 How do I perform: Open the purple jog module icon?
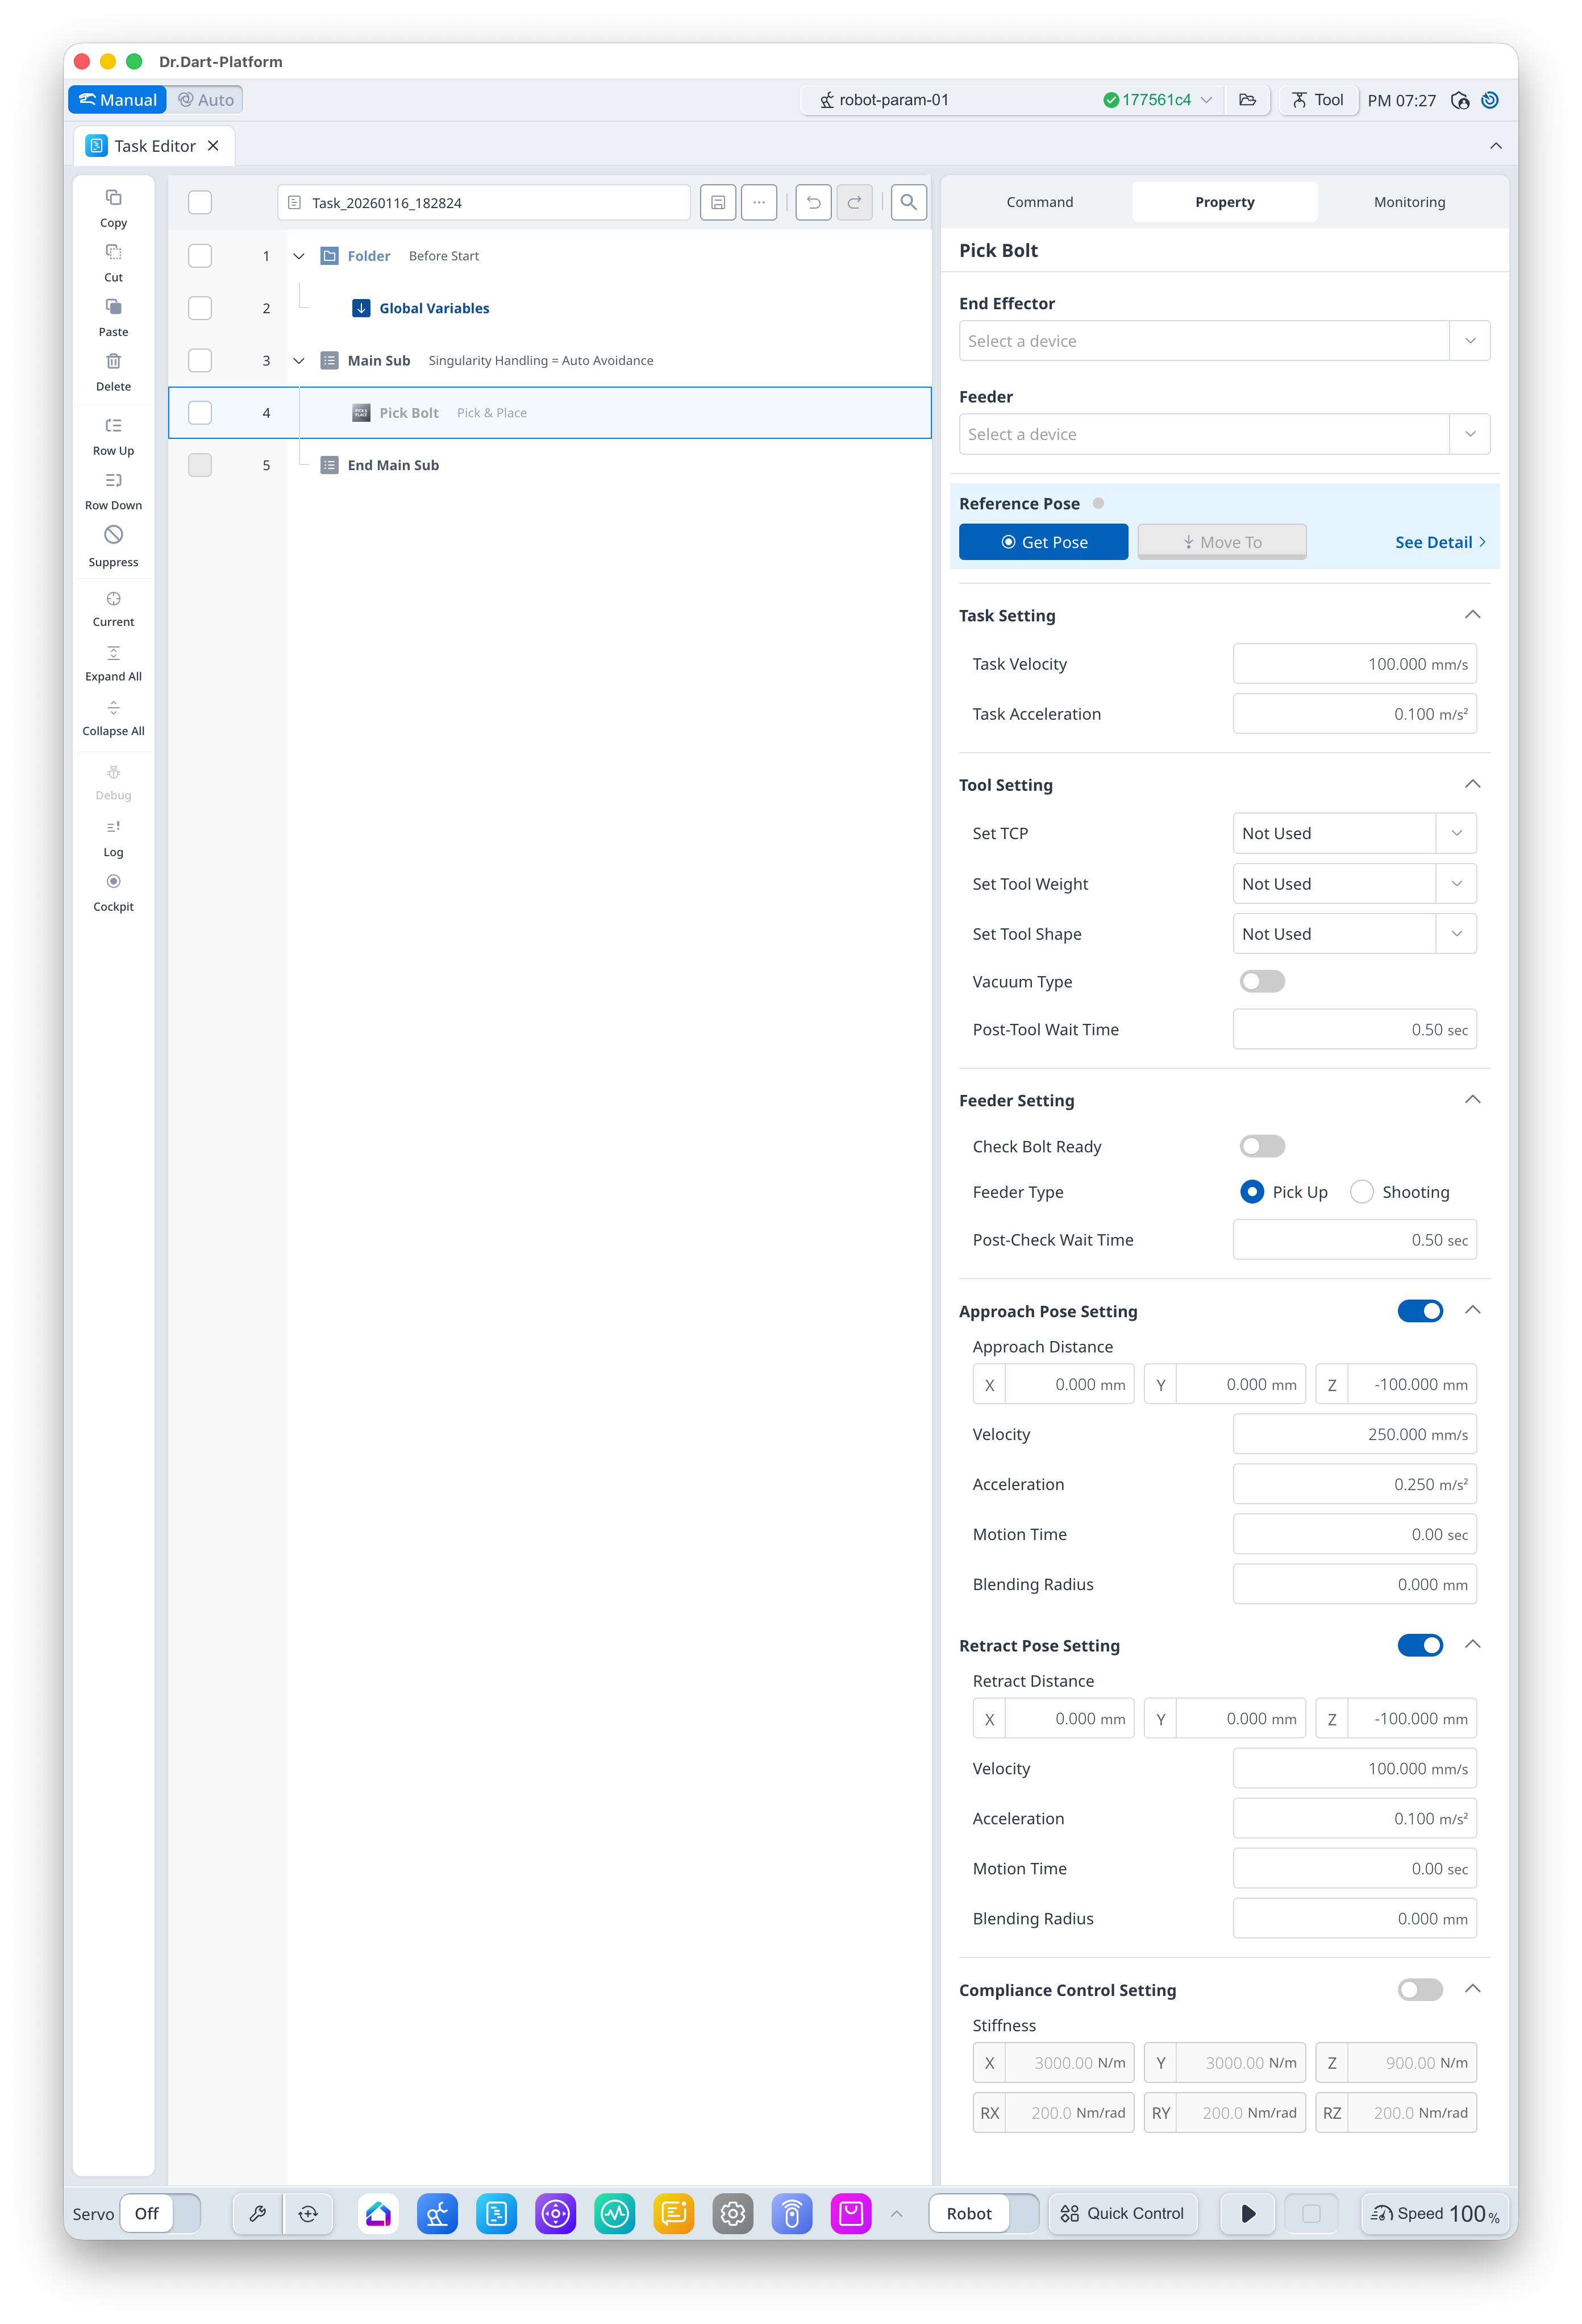pos(555,2213)
